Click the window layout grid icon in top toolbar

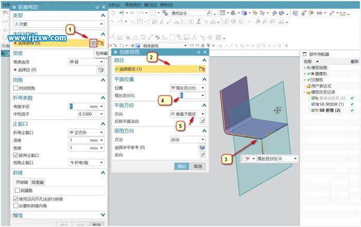point(222,13)
